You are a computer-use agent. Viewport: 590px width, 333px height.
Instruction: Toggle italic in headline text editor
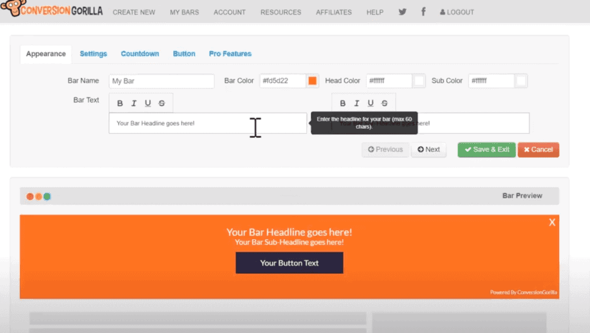(134, 104)
